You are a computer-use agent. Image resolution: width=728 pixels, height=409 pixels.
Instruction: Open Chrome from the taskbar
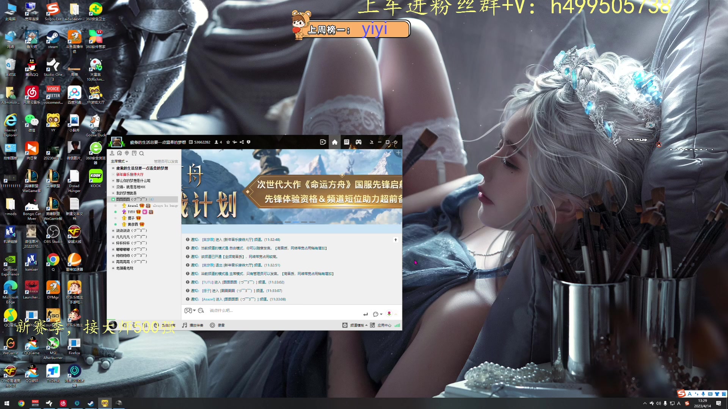[x=21, y=403]
